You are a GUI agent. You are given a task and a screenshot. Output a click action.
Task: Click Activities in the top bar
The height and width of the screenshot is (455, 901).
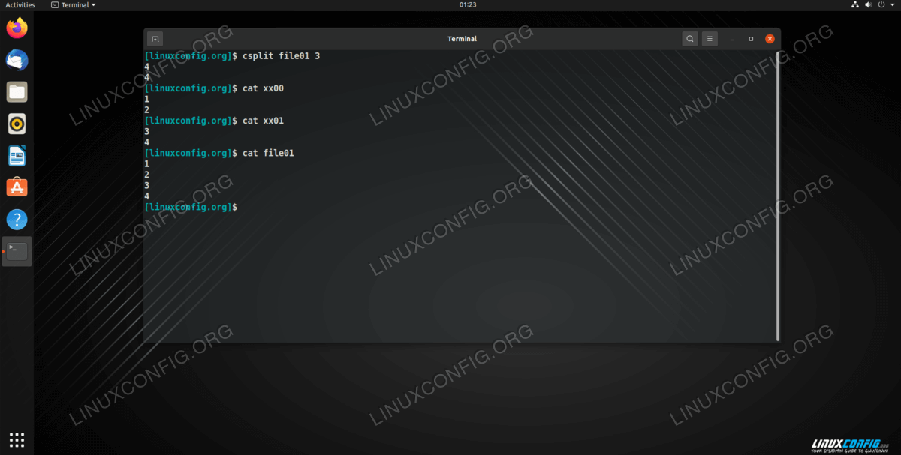point(20,5)
